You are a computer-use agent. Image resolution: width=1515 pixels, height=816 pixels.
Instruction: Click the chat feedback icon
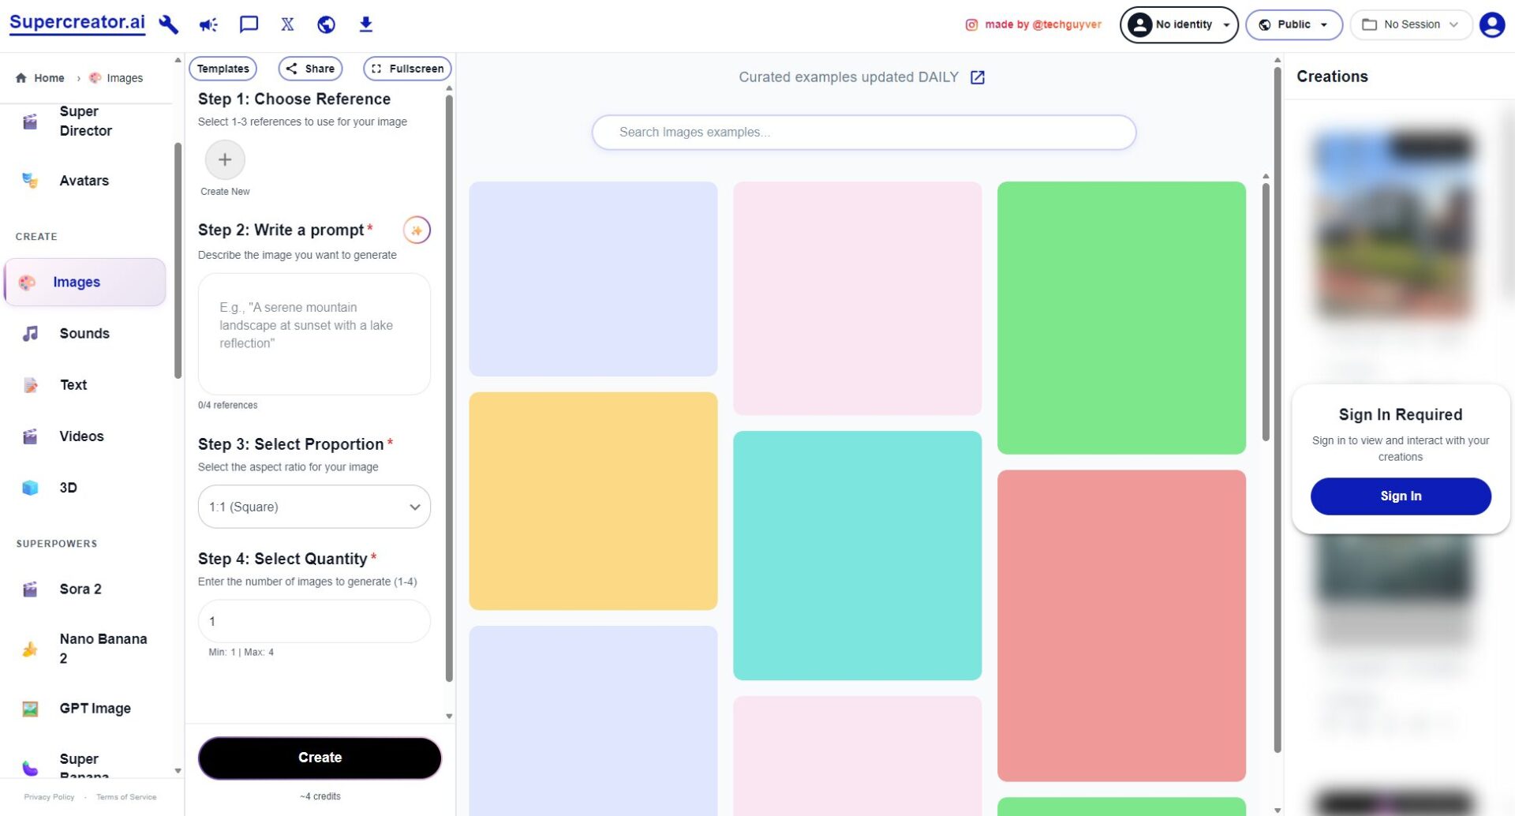coord(249,24)
